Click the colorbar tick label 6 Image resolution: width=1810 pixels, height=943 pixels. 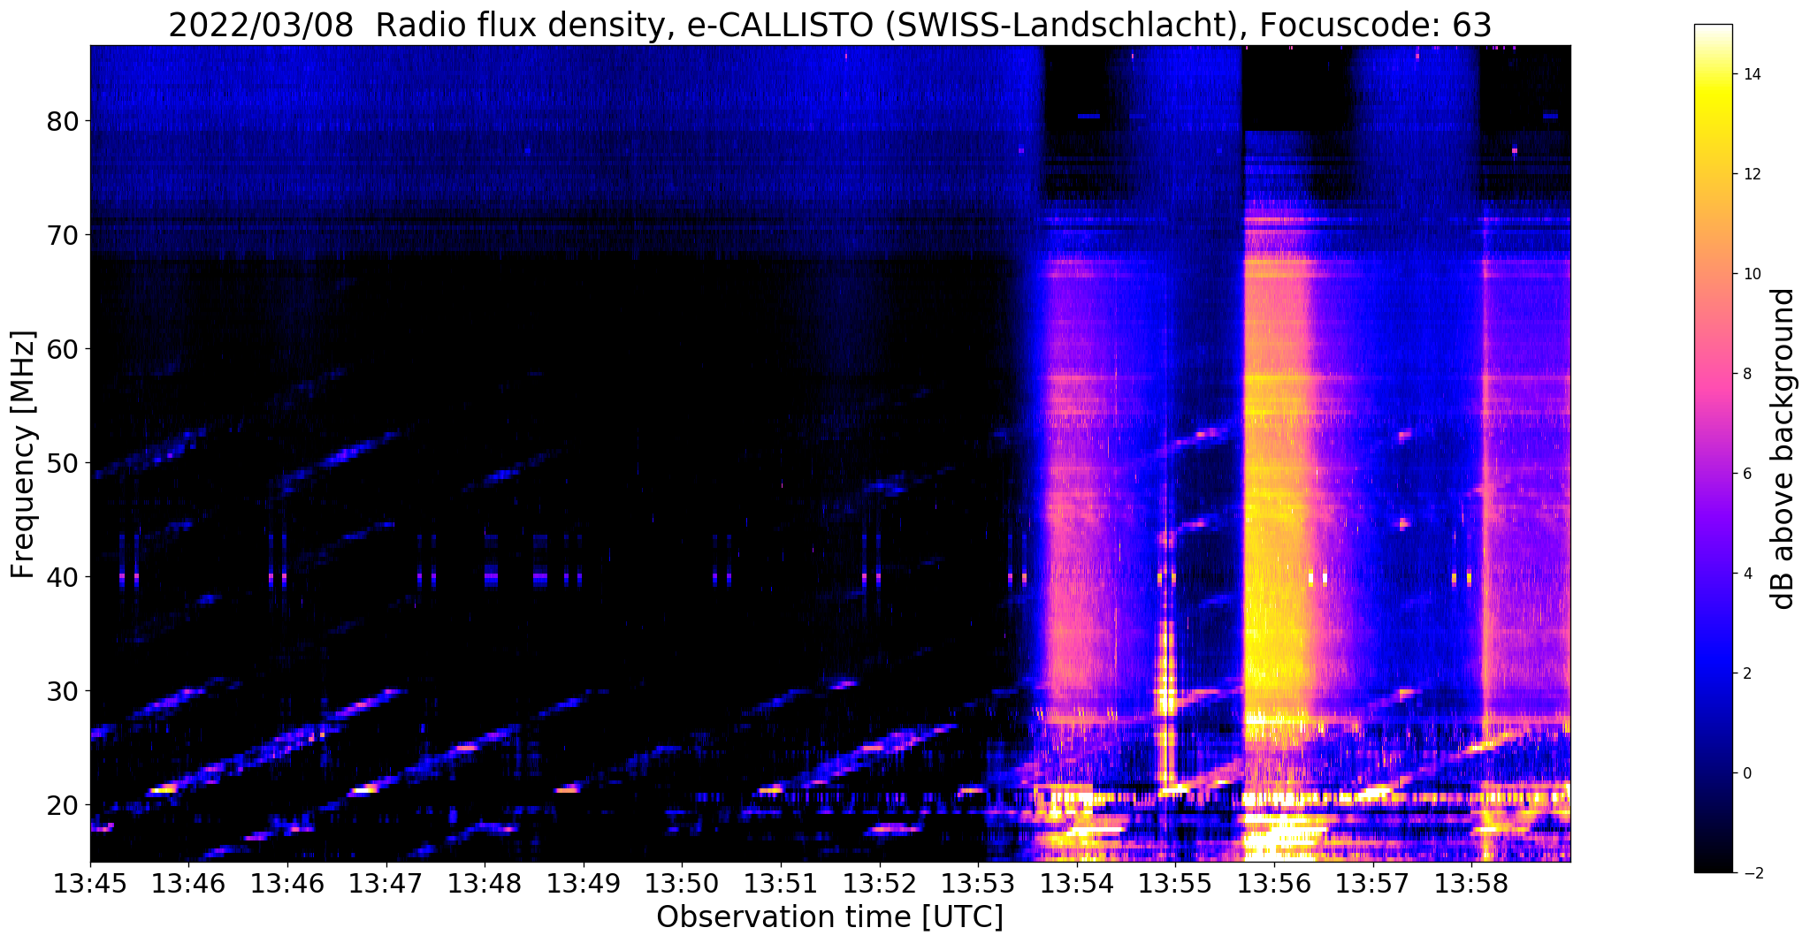coord(1746,474)
